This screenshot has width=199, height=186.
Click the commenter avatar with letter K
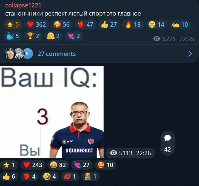point(27,53)
